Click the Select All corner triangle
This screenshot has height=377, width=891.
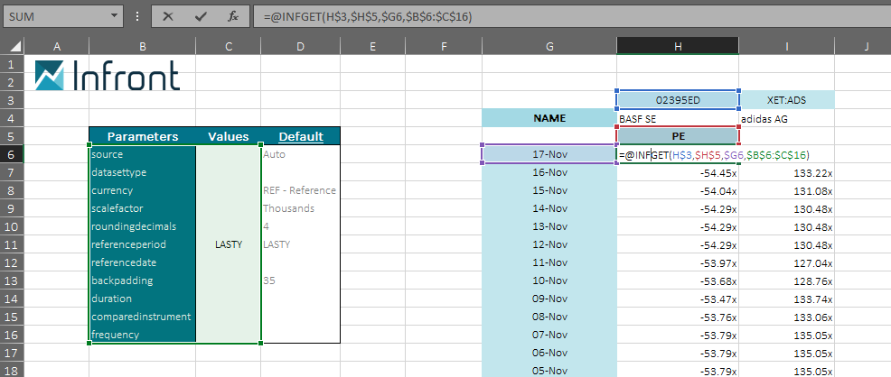[13, 46]
